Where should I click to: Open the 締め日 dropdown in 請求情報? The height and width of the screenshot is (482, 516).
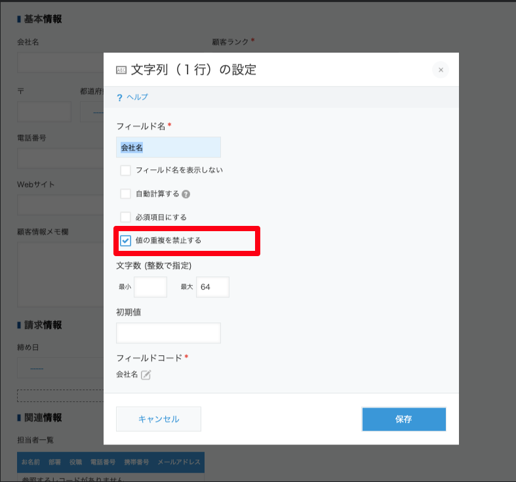coord(59,368)
